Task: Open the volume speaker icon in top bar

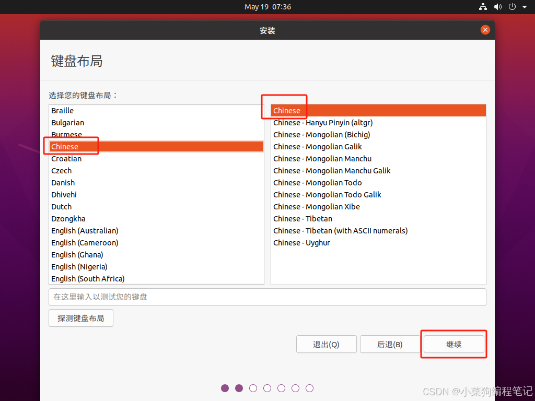Action: [498, 7]
